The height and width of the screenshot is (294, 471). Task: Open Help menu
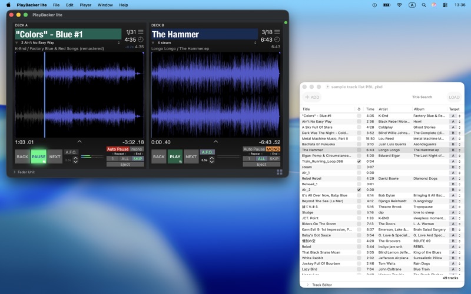(x=124, y=5)
